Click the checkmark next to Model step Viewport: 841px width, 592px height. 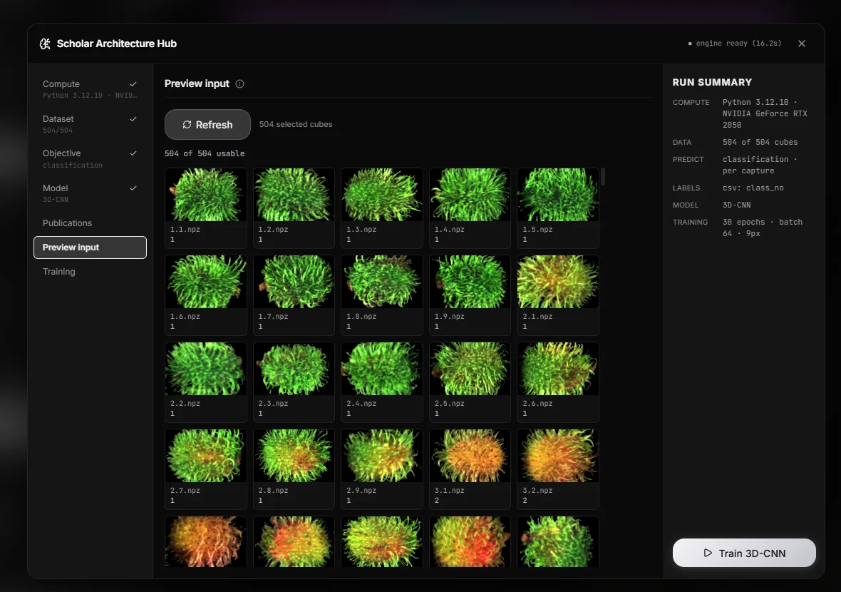pyautogui.click(x=133, y=188)
